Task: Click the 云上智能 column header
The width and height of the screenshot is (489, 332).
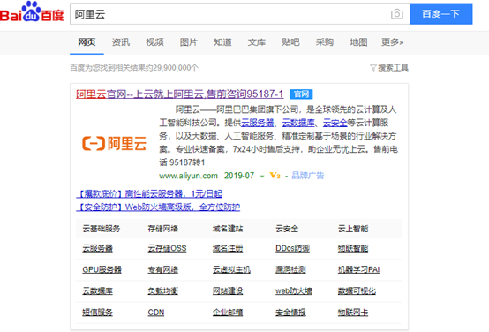Action: point(353,229)
